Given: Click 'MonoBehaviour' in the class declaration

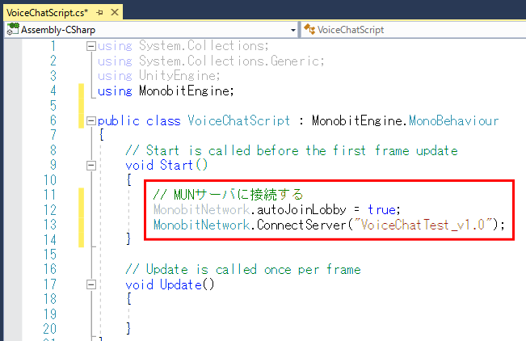Looking at the screenshot, I should coord(454,121).
